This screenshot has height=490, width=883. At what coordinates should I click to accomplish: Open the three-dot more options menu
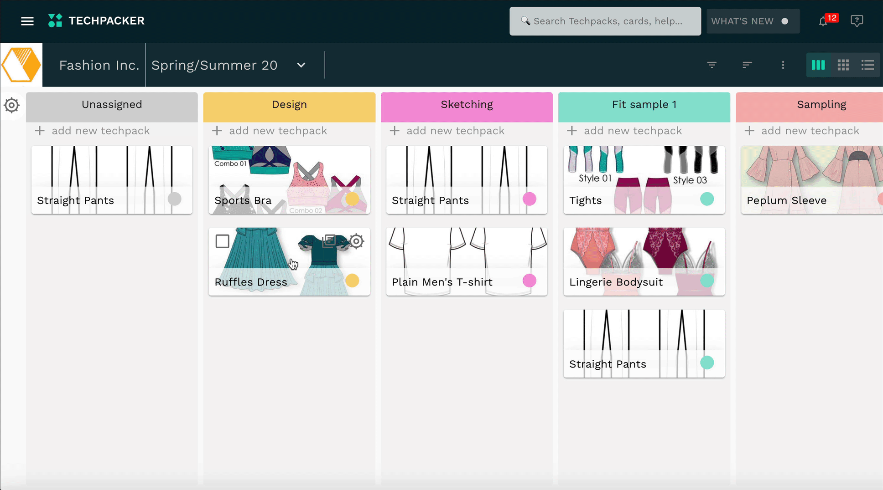point(783,65)
